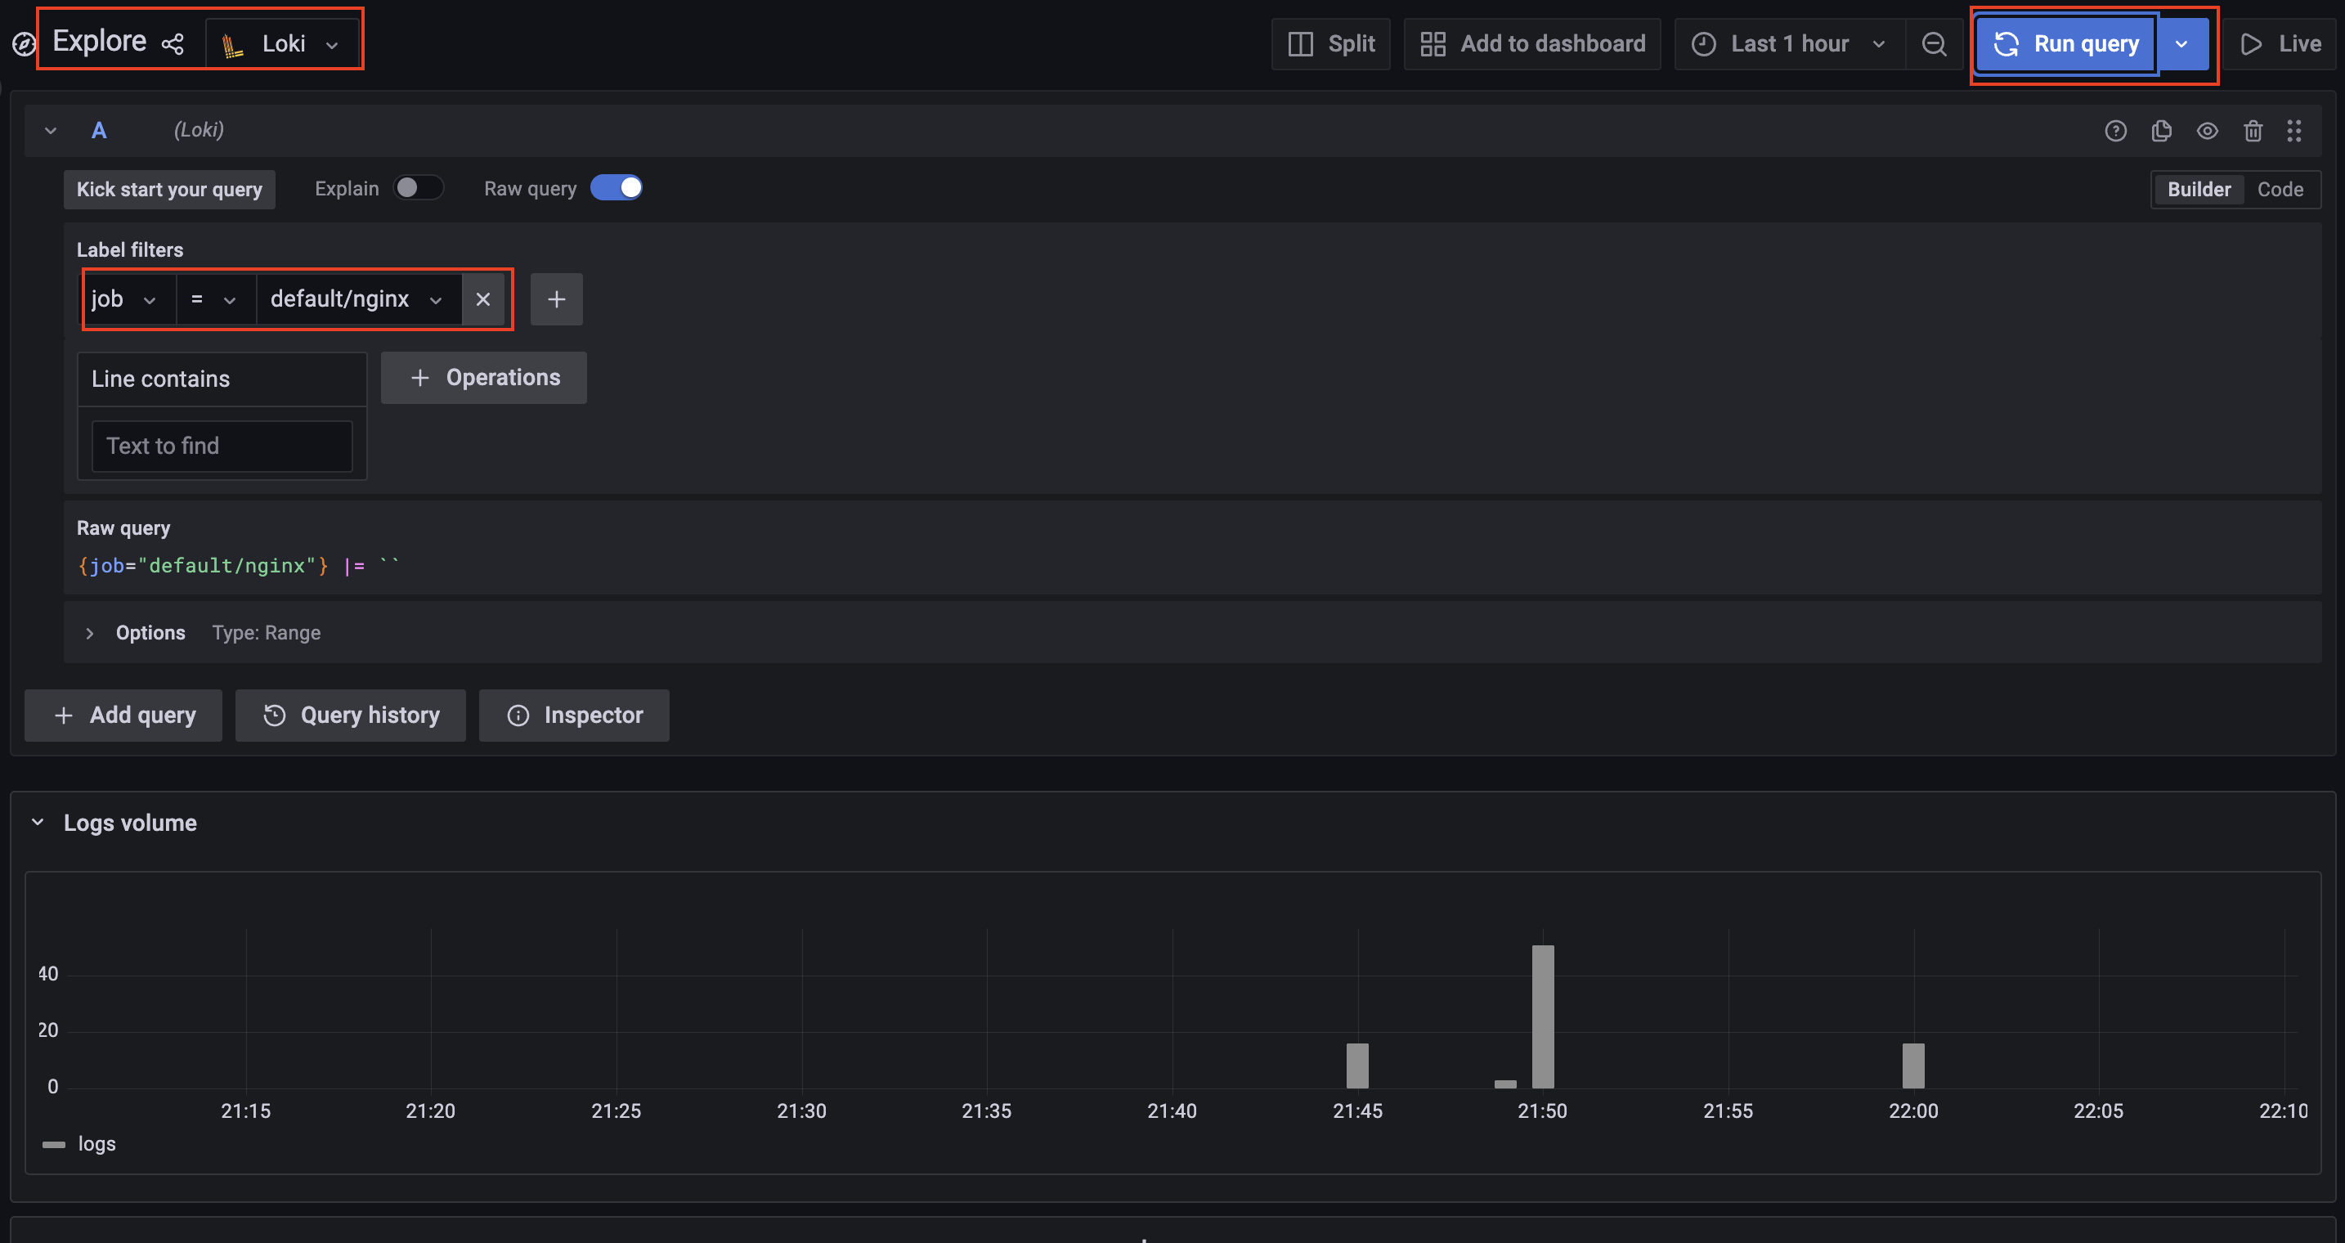
Task: Turn off the Raw query toggle
Action: tap(617, 187)
